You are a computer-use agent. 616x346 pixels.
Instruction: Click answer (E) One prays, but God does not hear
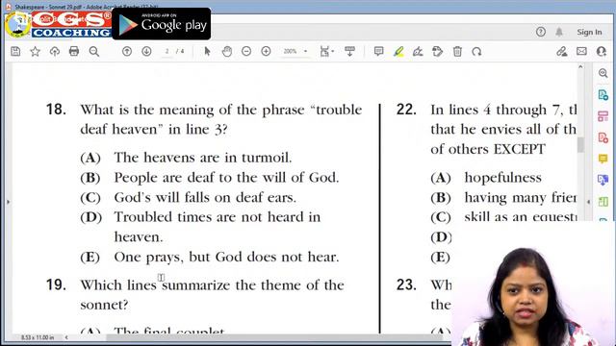pos(210,257)
